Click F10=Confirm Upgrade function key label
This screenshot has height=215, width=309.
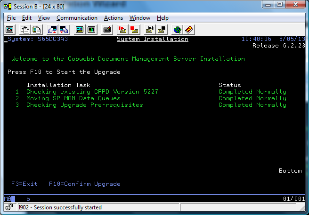(84, 184)
